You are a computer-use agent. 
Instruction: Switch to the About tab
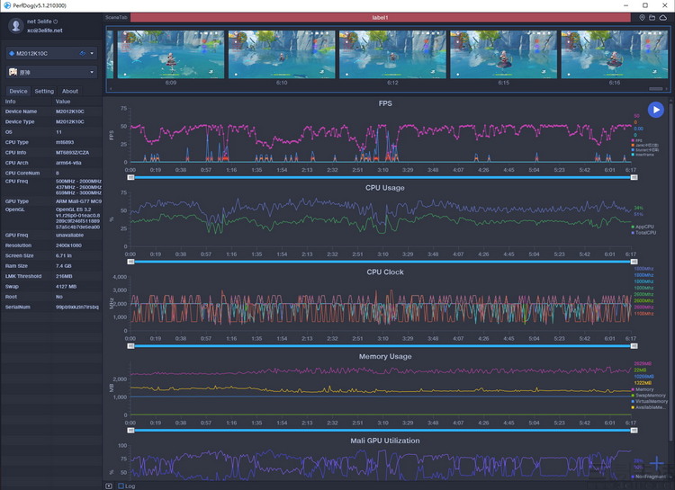point(70,91)
